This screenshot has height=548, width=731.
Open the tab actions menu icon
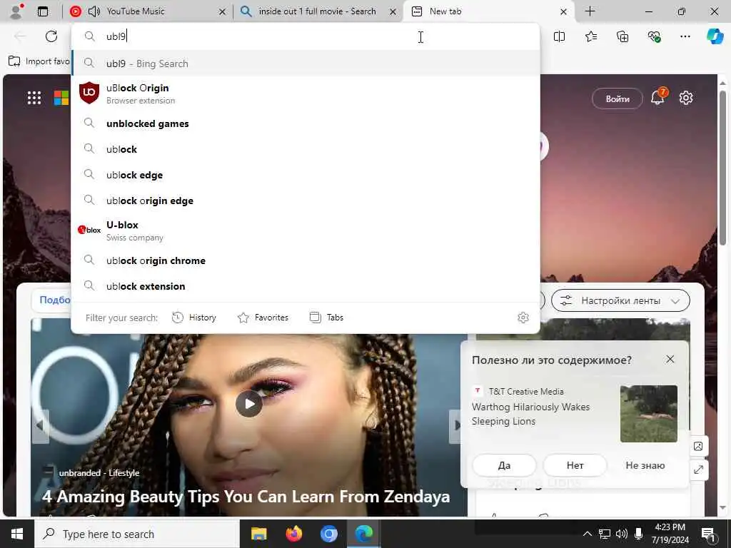click(x=42, y=11)
